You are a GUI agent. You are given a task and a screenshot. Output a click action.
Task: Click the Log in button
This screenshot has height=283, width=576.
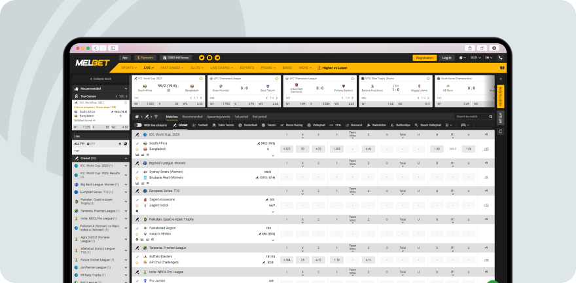pyautogui.click(x=446, y=58)
